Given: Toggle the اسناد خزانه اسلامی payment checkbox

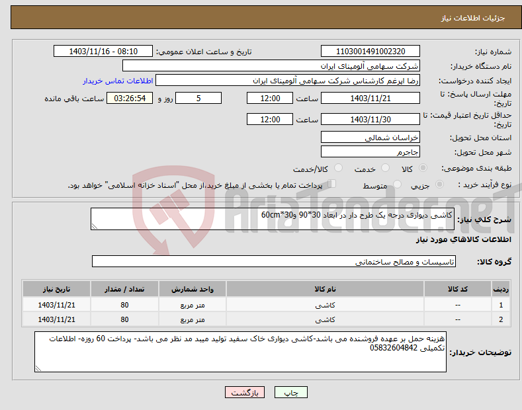Looking at the screenshot, I should (x=332, y=184).
